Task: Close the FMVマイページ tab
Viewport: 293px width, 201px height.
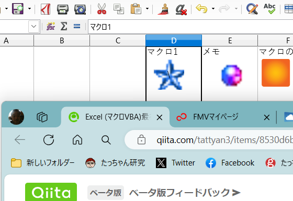Action: point(267,117)
